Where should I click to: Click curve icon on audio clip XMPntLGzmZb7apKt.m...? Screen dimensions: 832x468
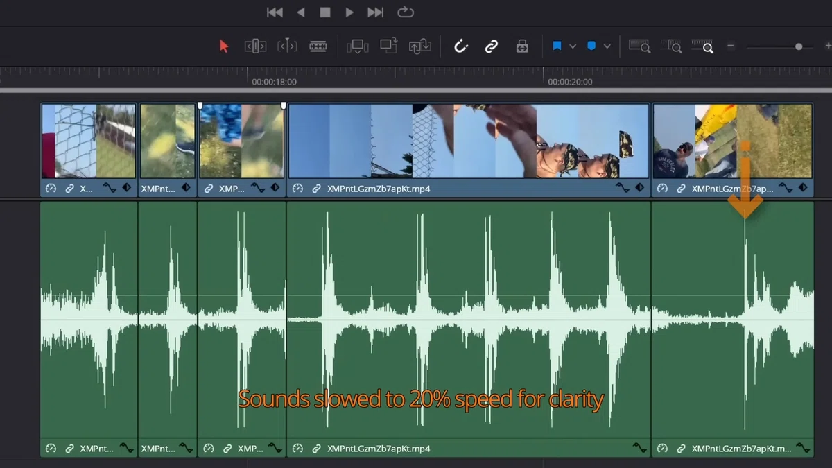804,448
